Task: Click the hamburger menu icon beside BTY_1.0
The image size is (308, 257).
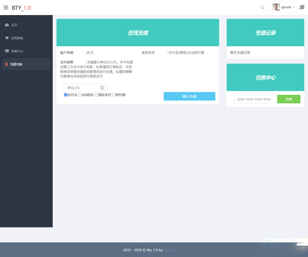Action: point(6,8)
